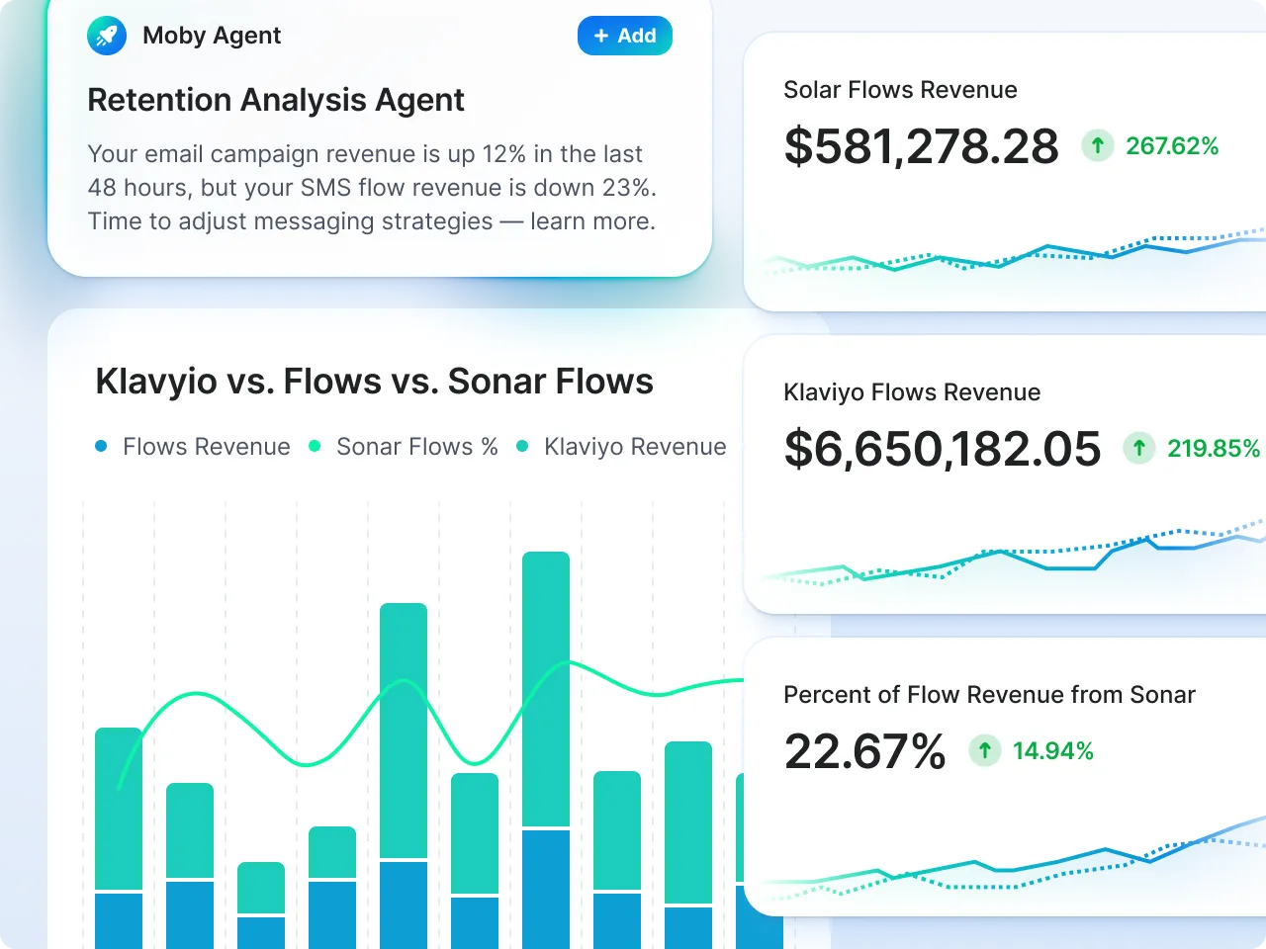Select the Retention Analysis Agent heading
This screenshot has width=1266, height=949.
(x=276, y=100)
